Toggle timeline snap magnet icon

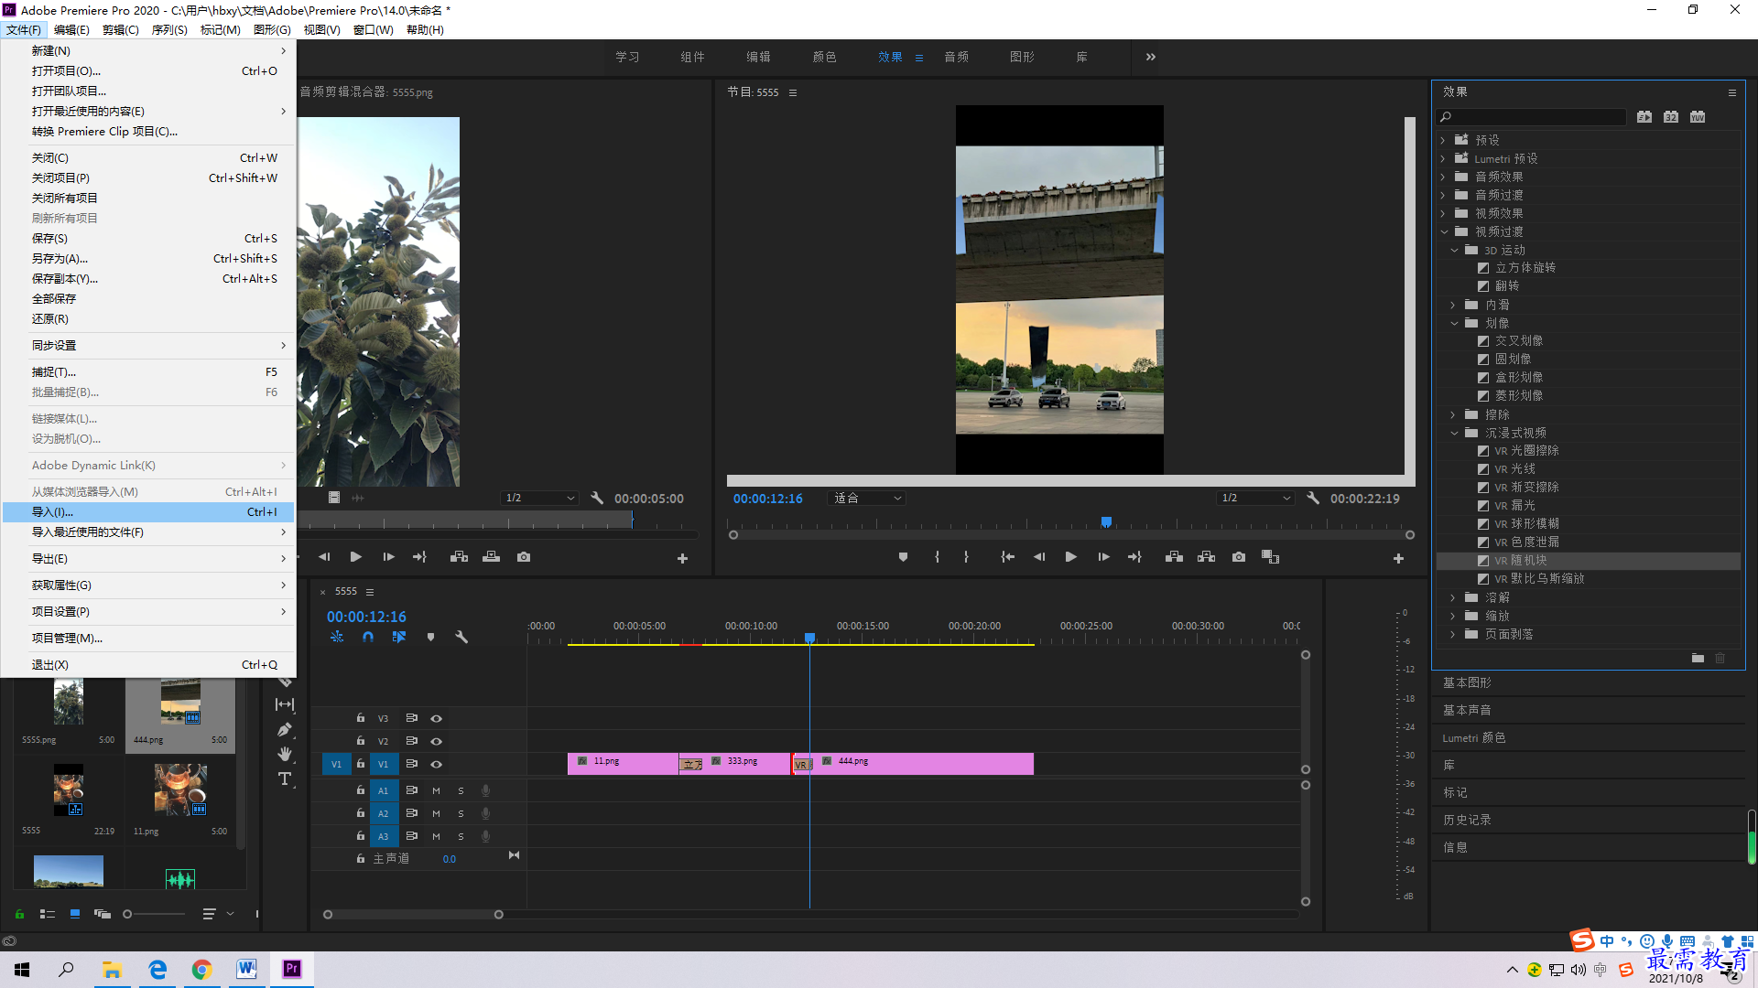pyautogui.click(x=368, y=637)
